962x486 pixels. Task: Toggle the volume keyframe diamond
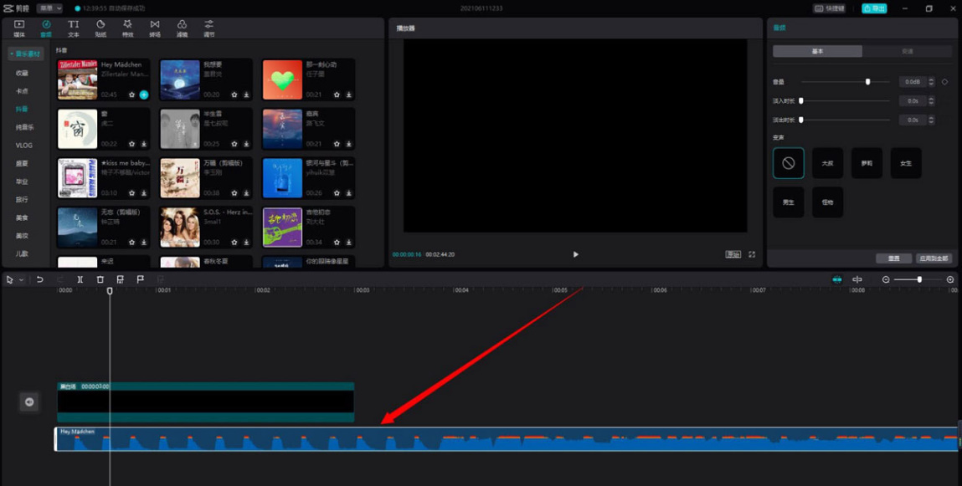(945, 82)
